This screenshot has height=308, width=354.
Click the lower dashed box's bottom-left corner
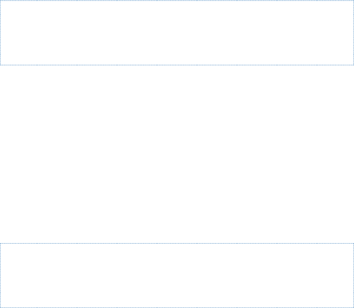tap(0, 307)
